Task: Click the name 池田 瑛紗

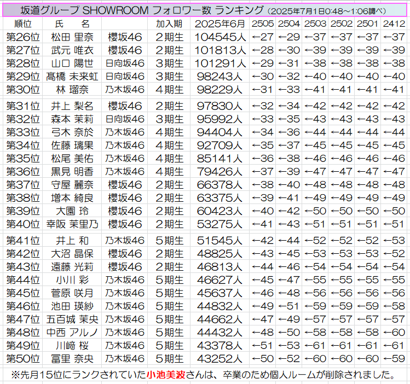Action: pyautogui.click(x=72, y=306)
